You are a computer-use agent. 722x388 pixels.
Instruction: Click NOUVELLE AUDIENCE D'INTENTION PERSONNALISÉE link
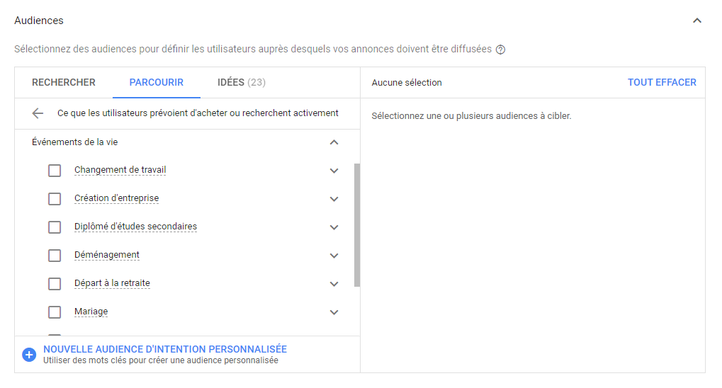[164, 349]
